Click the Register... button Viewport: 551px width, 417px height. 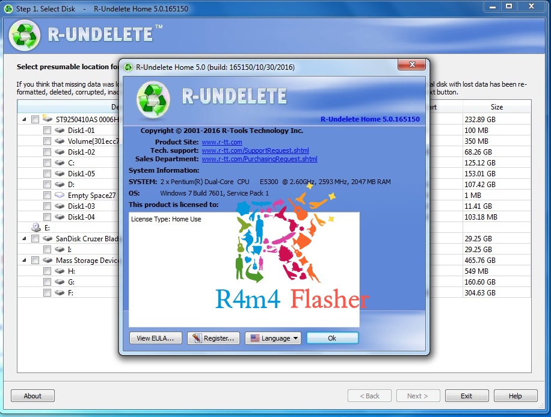click(x=214, y=338)
